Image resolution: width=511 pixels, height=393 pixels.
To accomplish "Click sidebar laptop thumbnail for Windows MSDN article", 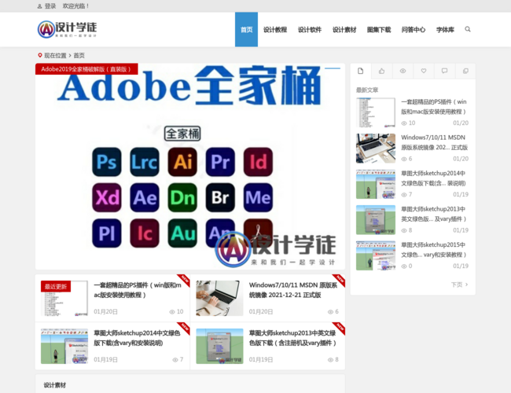I will (376, 149).
